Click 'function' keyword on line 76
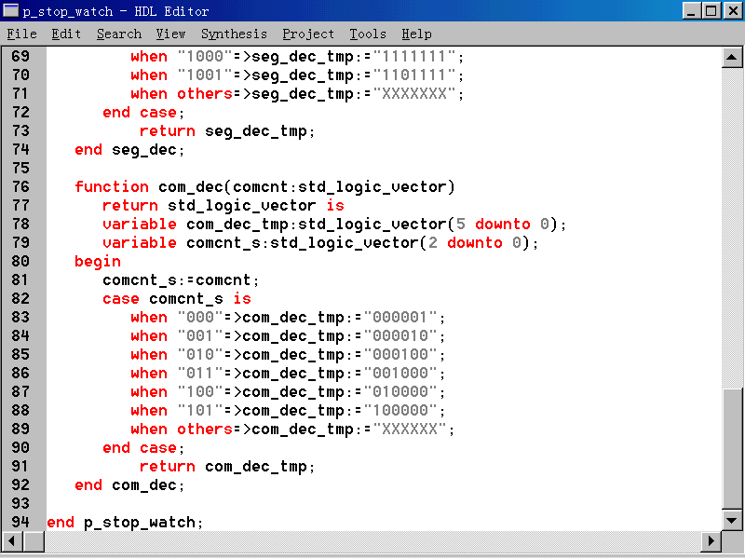 (112, 186)
